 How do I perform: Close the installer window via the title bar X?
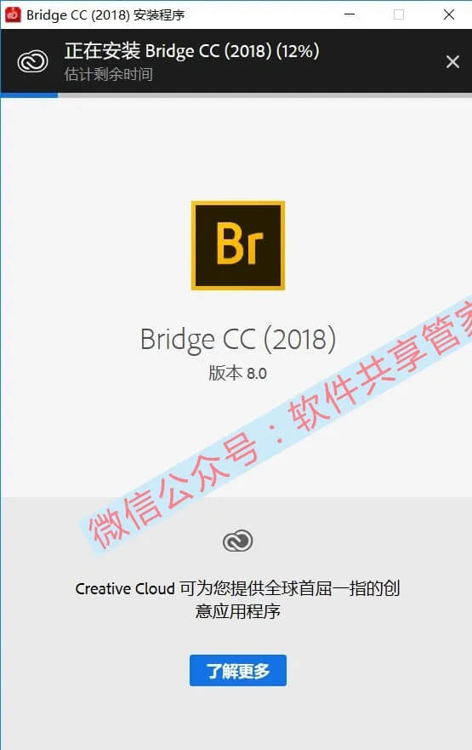[448, 14]
